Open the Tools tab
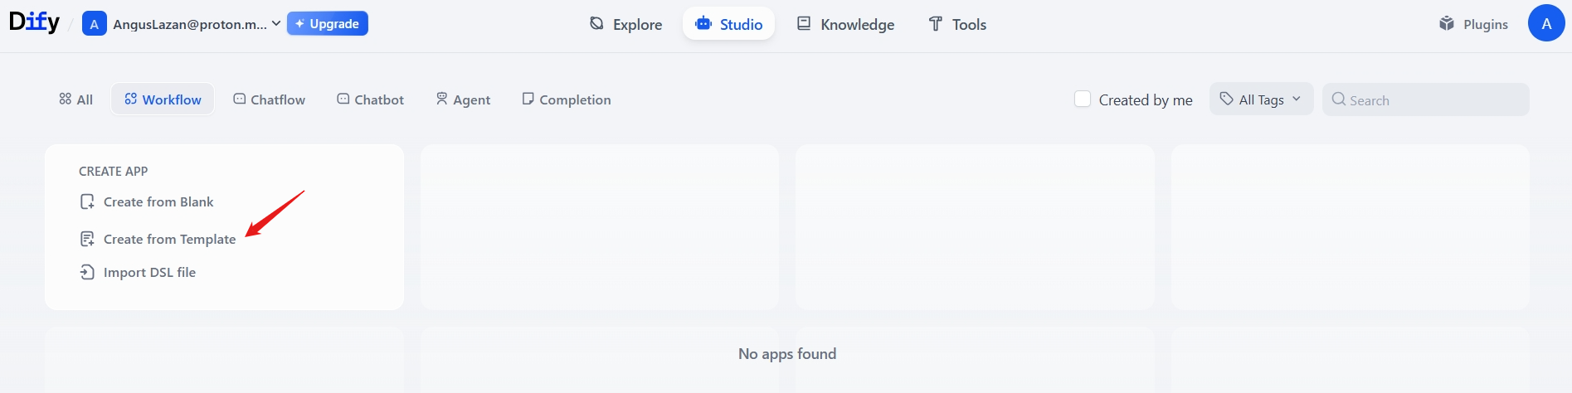The width and height of the screenshot is (1572, 393). pyautogui.click(x=957, y=24)
